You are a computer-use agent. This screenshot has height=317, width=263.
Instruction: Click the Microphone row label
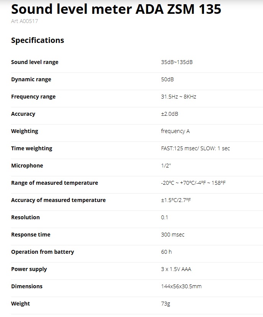[27, 166]
